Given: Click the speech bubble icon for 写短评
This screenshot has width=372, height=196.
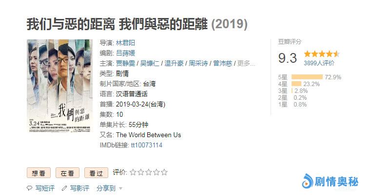Looking at the screenshot, I should tap(30, 188).
